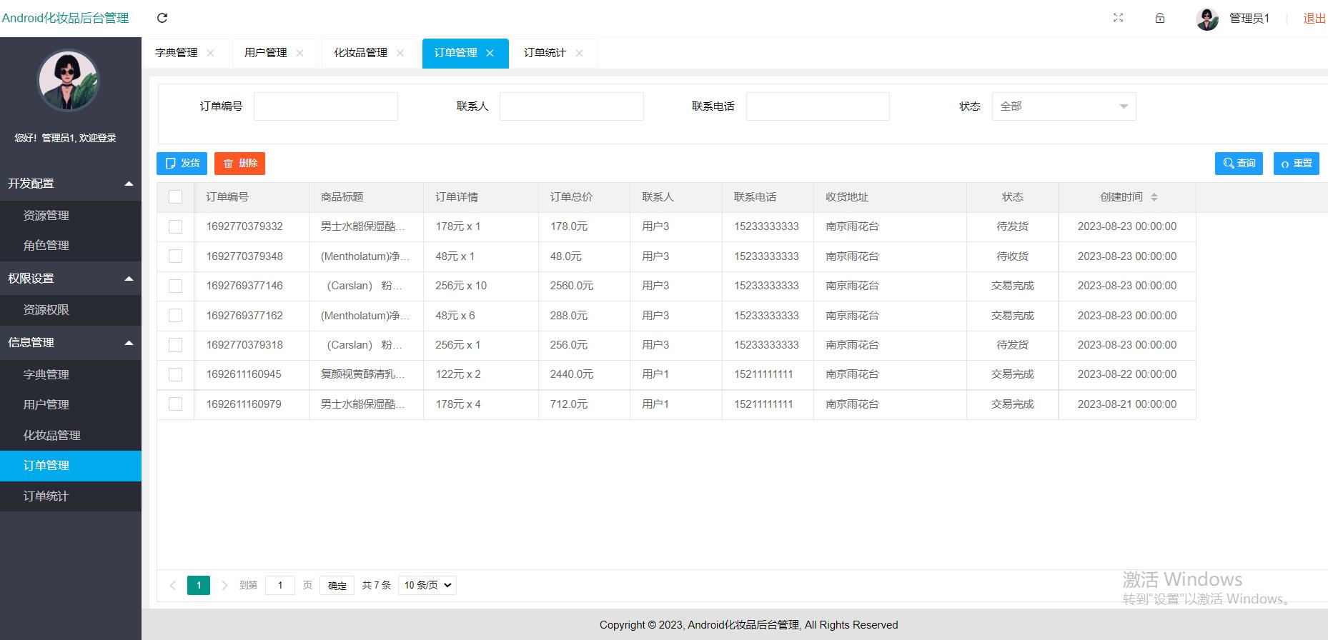Check the select-all header checkbox
The image size is (1328, 640).
175,197
